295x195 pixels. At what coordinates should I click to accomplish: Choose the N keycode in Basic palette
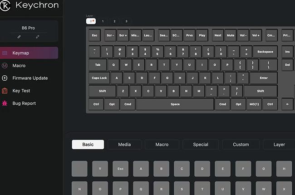click(x=79, y=188)
